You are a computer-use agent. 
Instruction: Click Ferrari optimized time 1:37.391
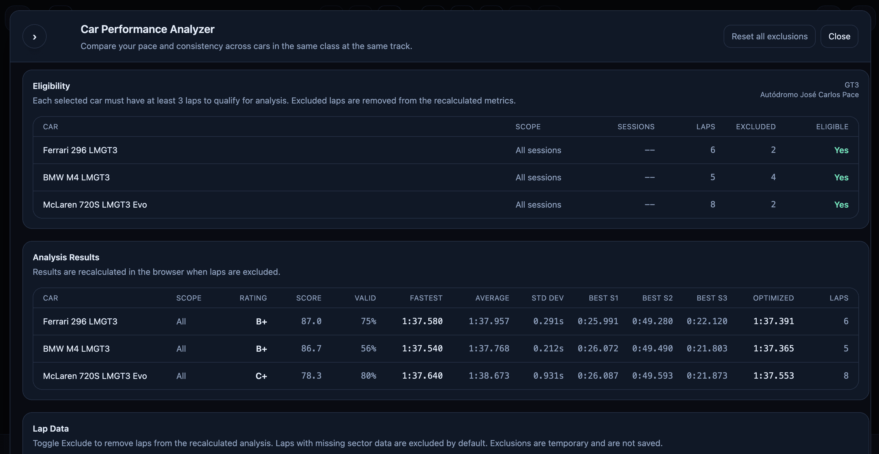tap(774, 321)
